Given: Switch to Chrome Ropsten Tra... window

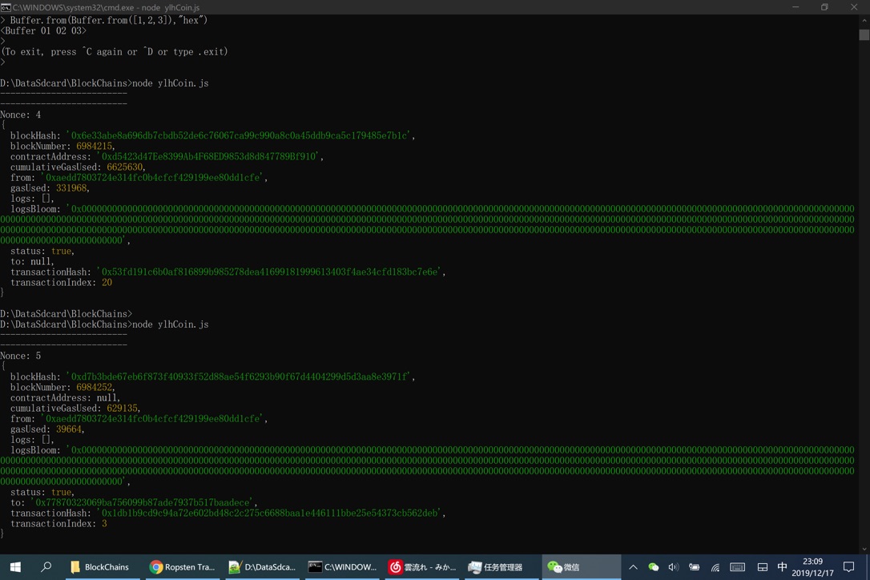Looking at the screenshot, I should 182,566.
